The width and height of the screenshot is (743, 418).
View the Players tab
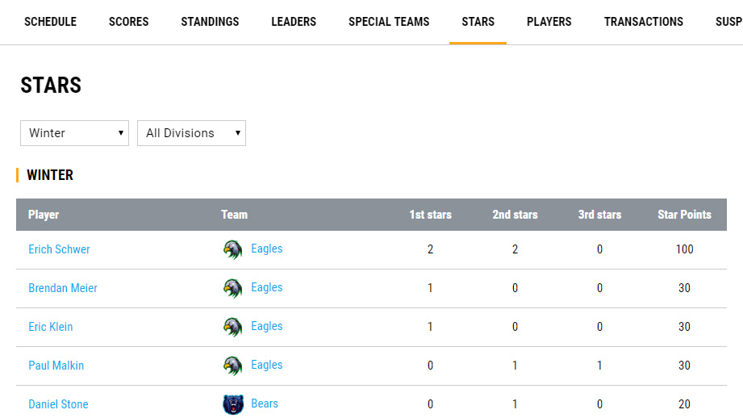click(549, 22)
